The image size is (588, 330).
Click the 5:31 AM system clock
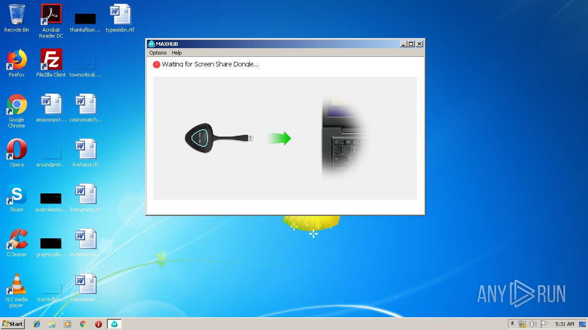coord(565,324)
